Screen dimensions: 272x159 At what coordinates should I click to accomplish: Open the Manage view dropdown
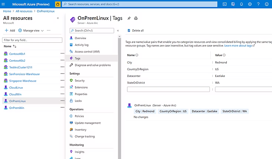pyautogui.click(x=31, y=30)
